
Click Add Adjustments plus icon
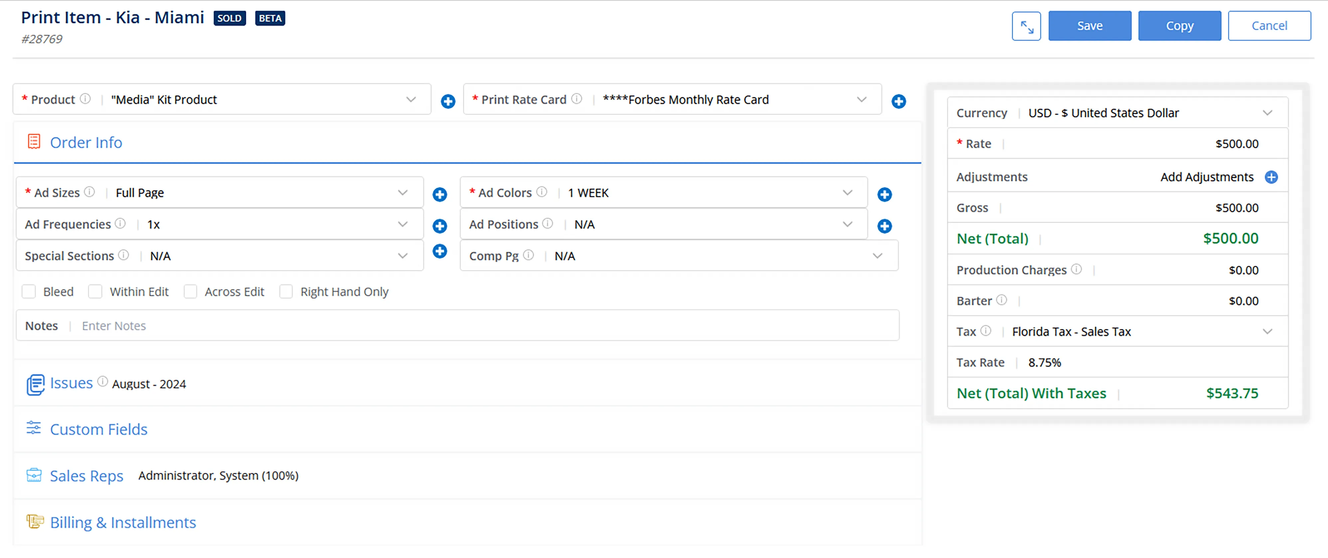click(x=1271, y=177)
